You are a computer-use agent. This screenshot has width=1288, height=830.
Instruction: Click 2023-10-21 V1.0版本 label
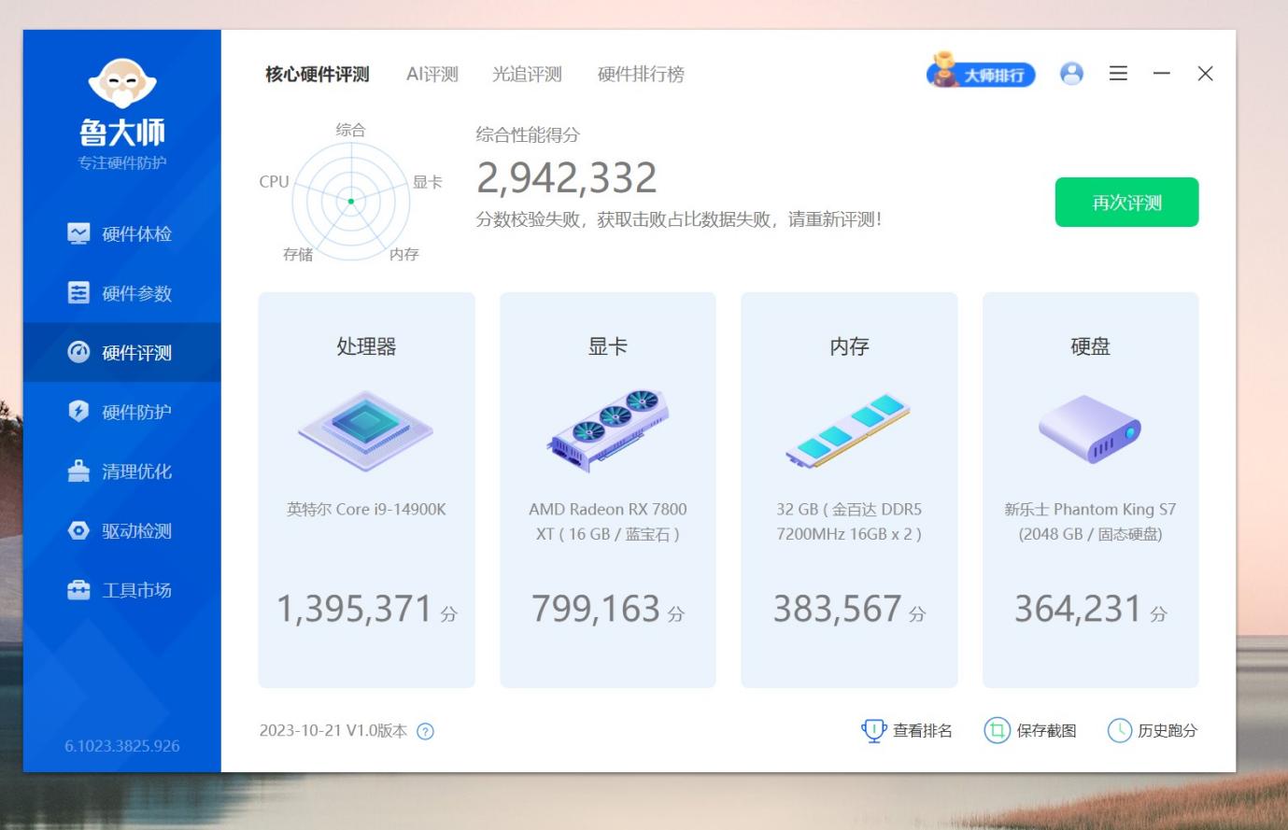pyautogui.click(x=333, y=731)
